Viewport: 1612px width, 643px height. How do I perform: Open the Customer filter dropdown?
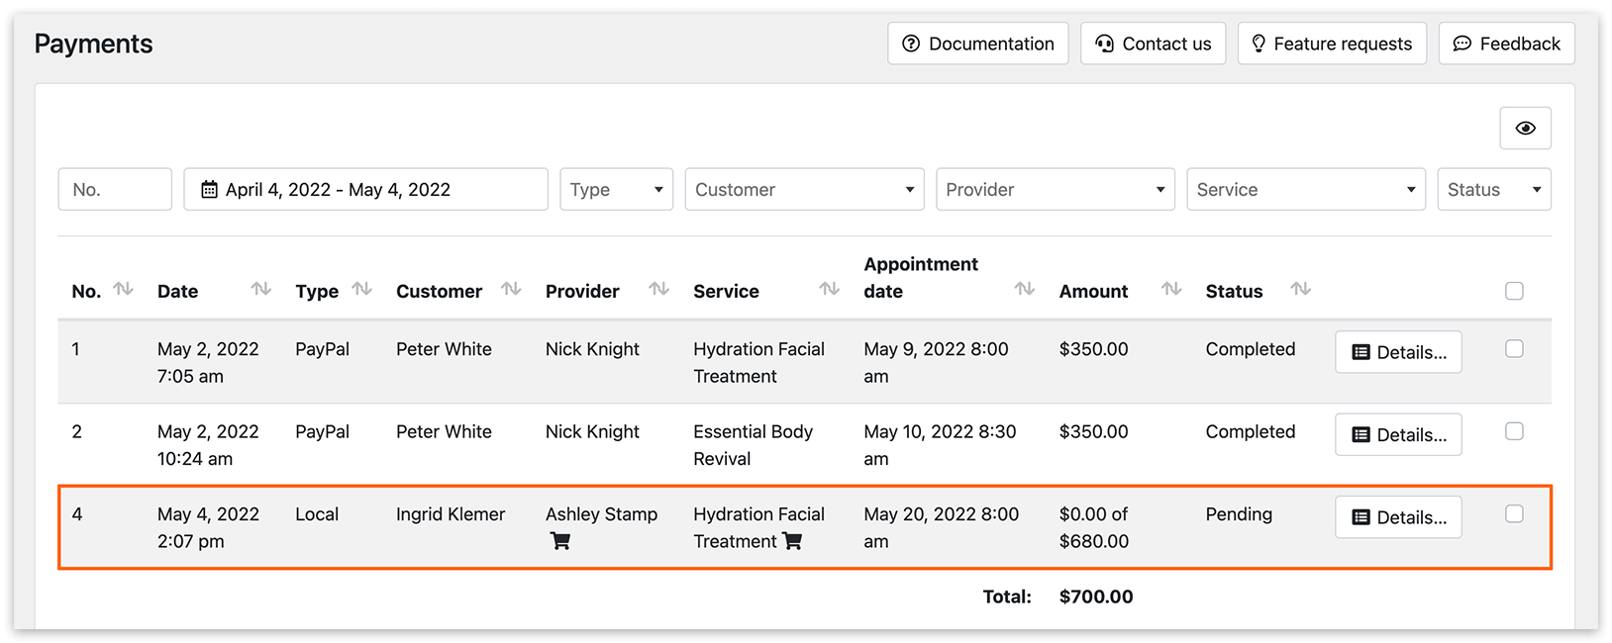804,189
